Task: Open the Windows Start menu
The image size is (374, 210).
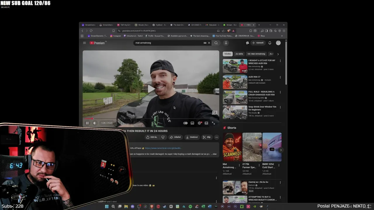Action: [x=107, y=206]
